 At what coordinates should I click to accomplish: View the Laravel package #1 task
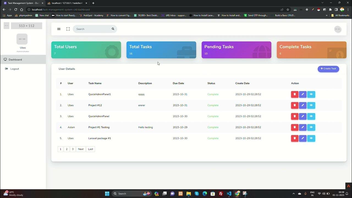coord(311,138)
